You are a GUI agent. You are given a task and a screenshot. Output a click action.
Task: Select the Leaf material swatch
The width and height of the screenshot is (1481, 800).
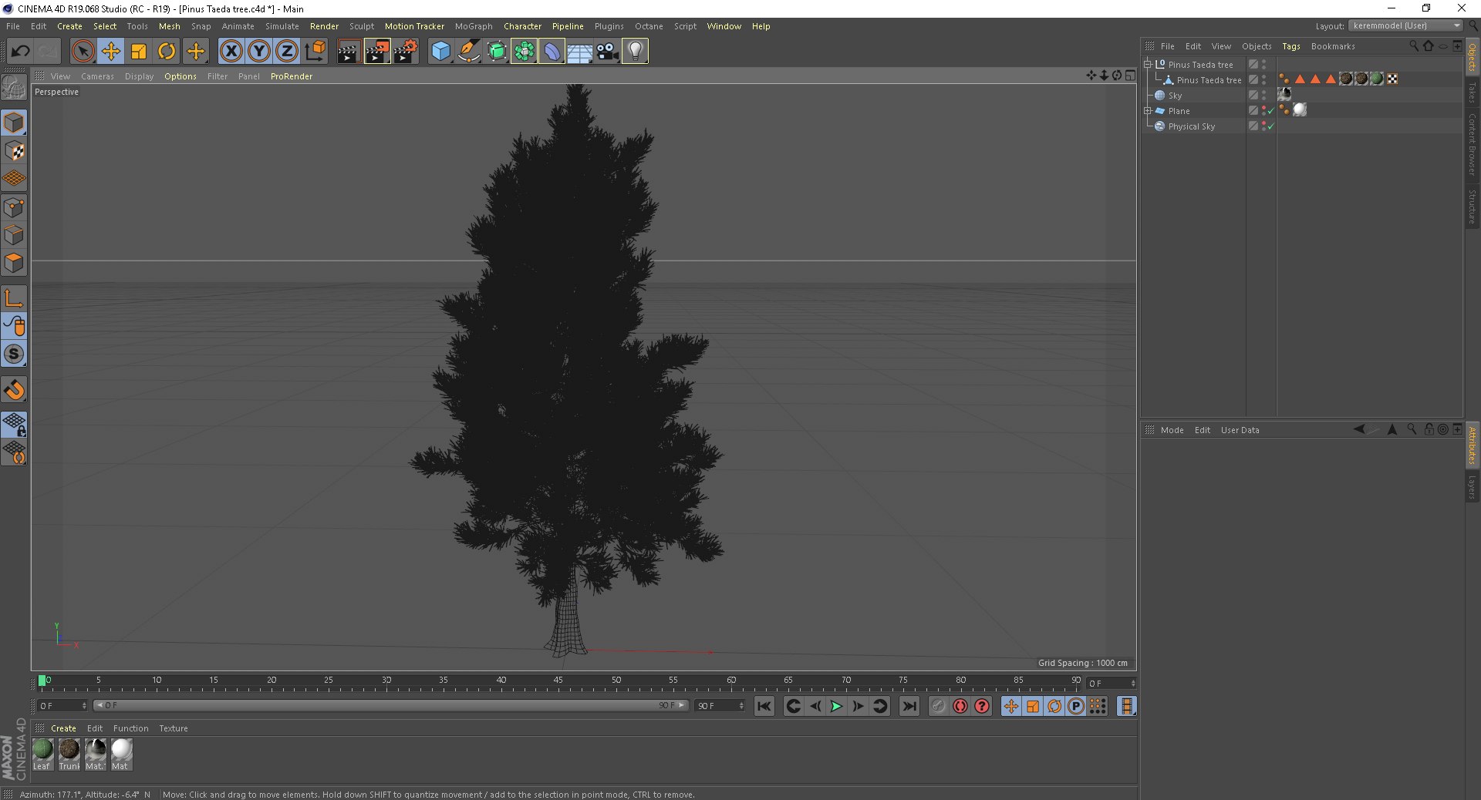coord(43,755)
